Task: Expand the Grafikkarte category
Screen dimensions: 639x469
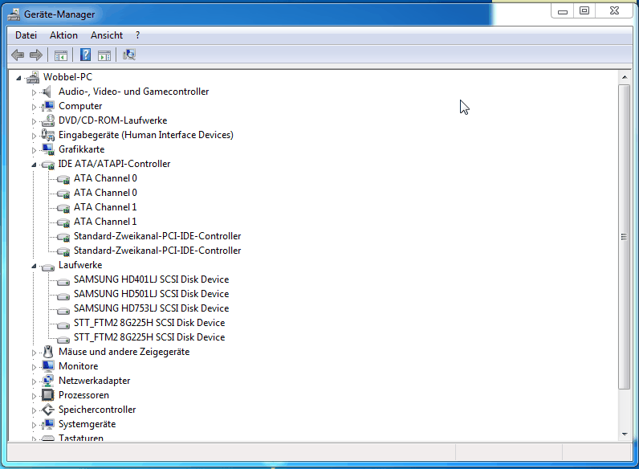Action: coord(34,150)
